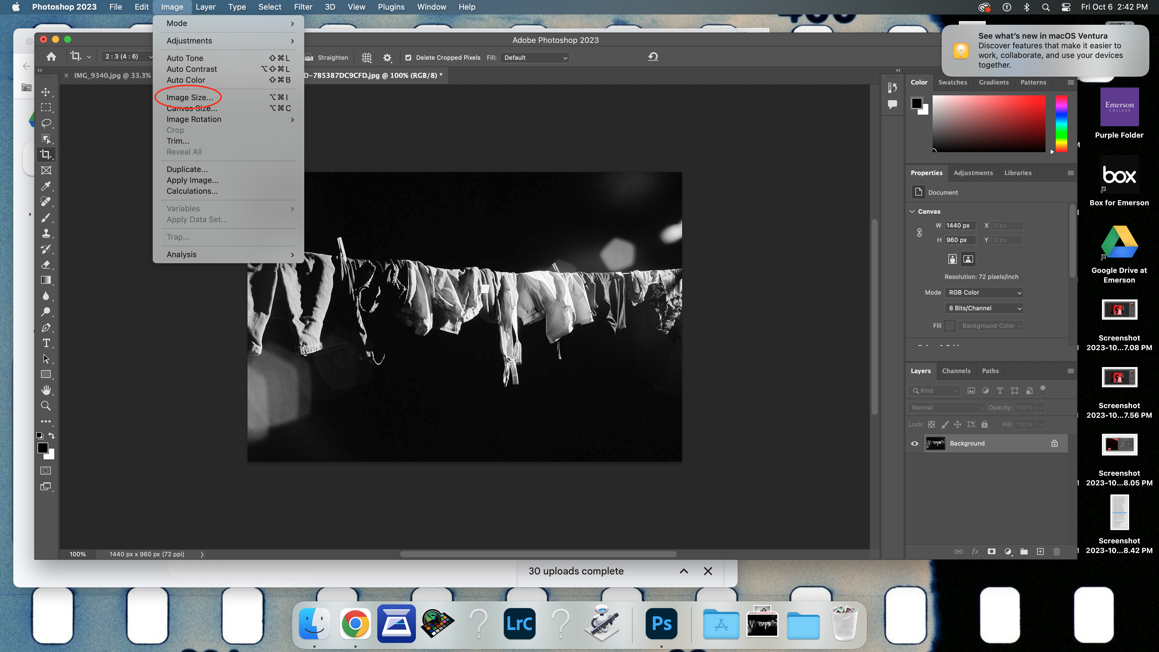Switch to the Libraries tab
The height and width of the screenshot is (652, 1159).
click(x=1018, y=173)
